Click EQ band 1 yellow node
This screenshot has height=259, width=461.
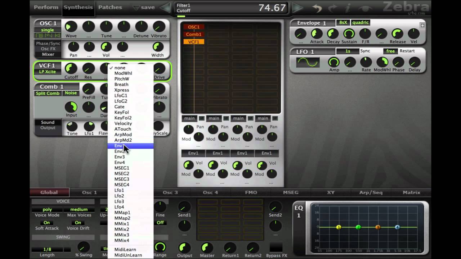(339, 227)
